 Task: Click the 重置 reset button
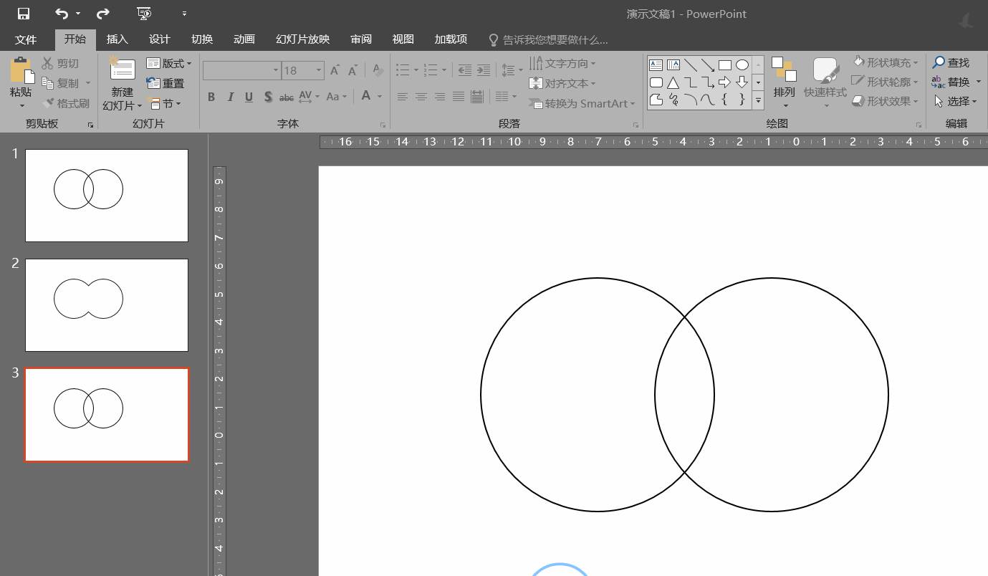click(x=166, y=83)
